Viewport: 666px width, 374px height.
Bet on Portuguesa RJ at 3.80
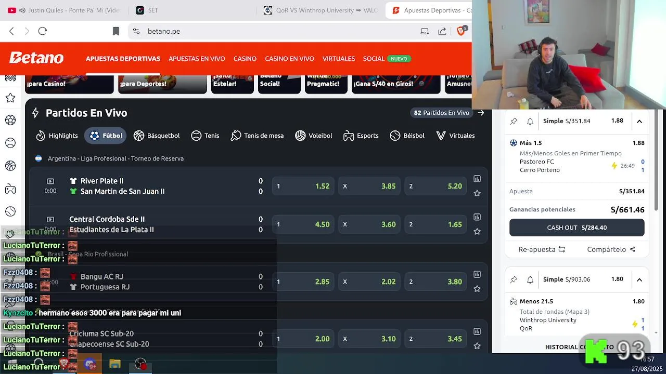[436, 282]
